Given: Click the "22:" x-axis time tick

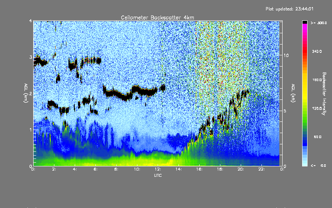Looking at the screenshot, I should (261, 169).
